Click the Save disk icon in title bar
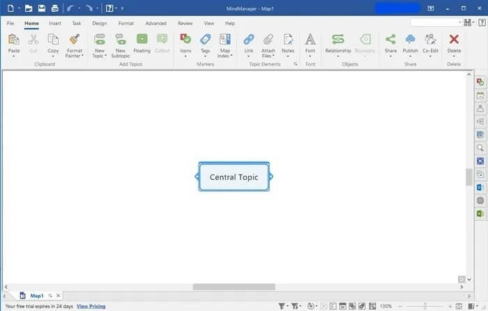This screenshot has width=488, height=311. (x=42, y=8)
